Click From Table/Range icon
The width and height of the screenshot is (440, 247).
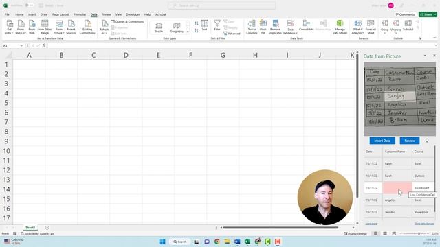pos(45,27)
